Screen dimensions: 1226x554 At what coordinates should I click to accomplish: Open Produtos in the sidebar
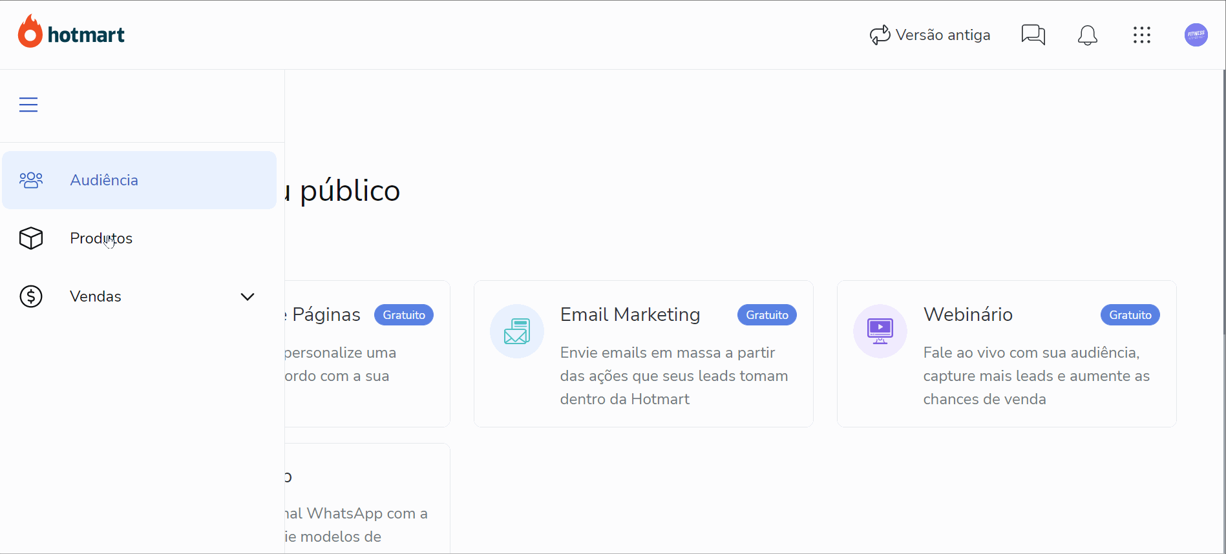point(140,238)
